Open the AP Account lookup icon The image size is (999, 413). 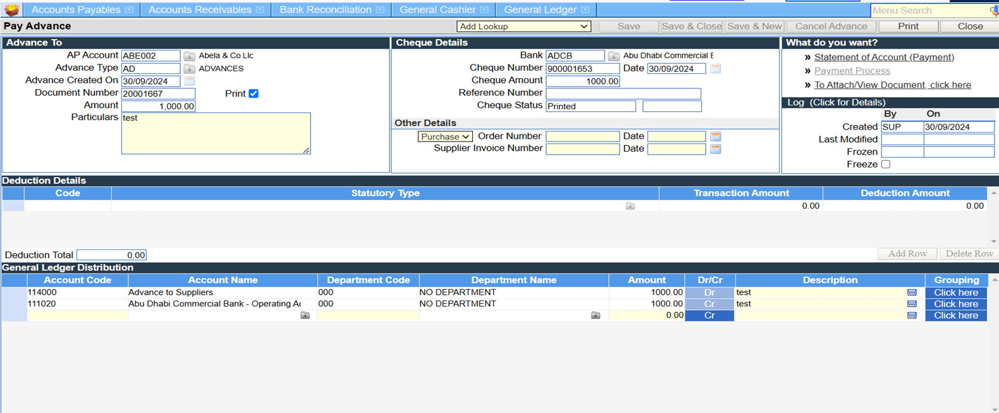pyautogui.click(x=189, y=56)
